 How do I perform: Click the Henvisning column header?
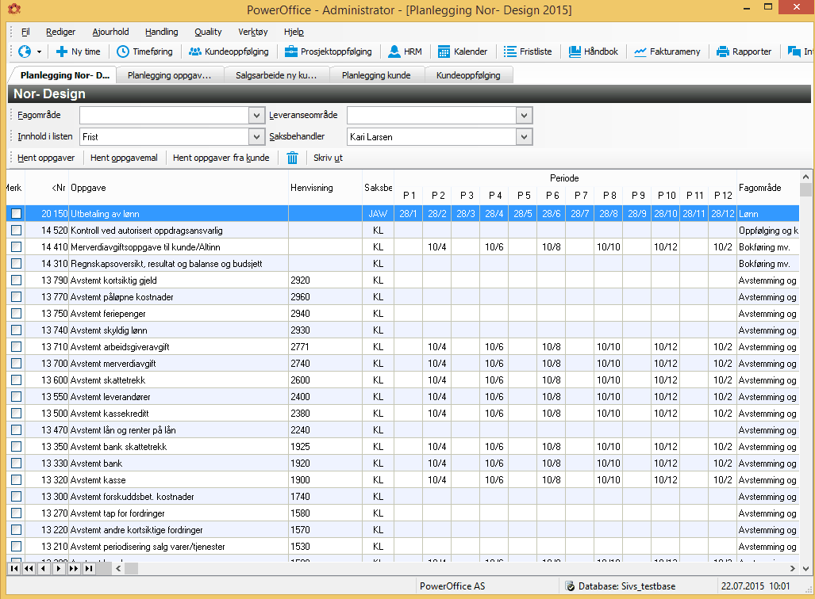[x=325, y=187]
